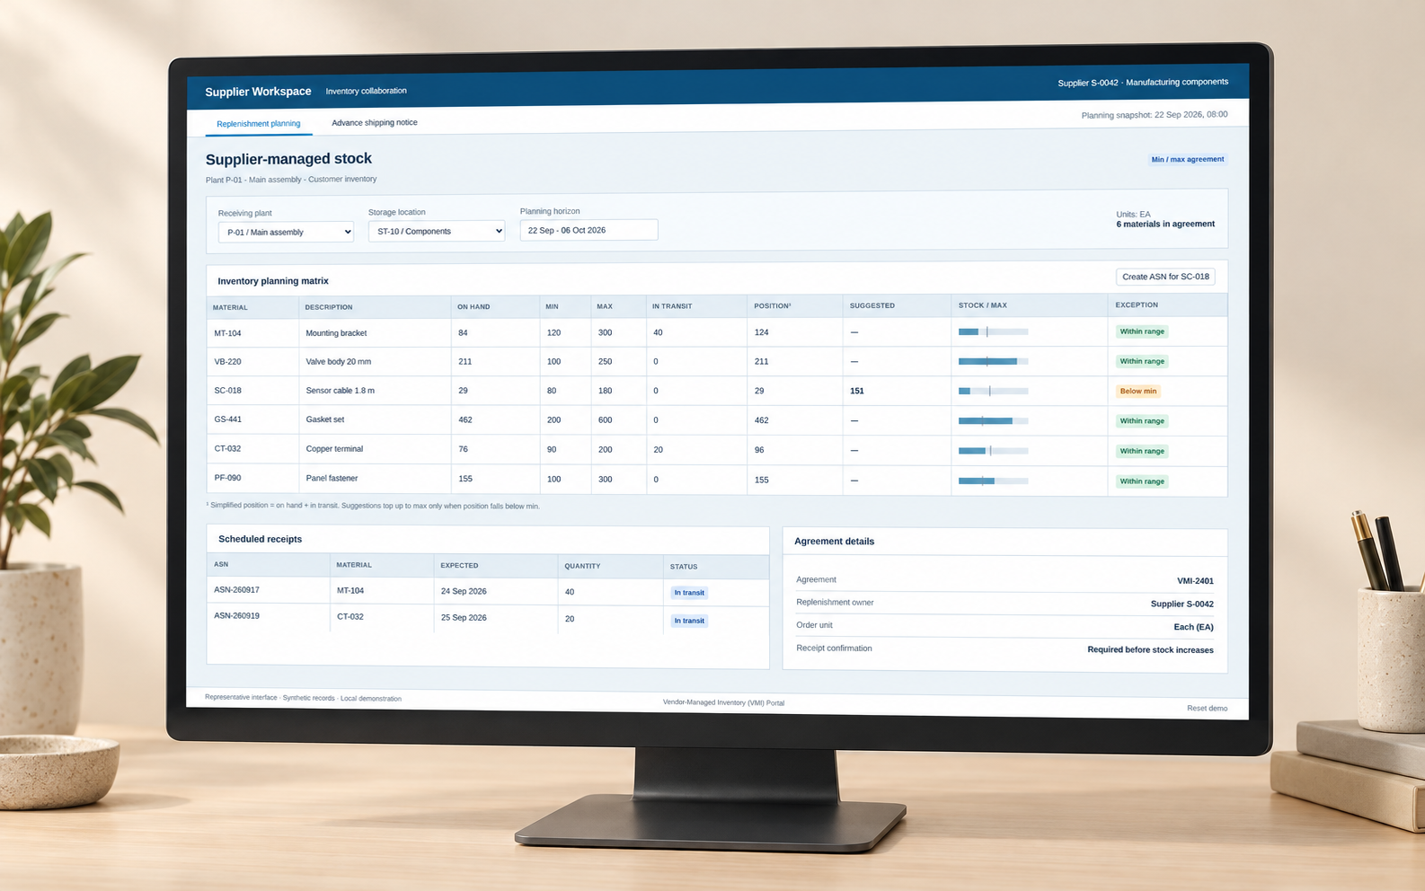Click the Sensor cable 1.8 m description
The width and height of the screenshot is (1425, 891).
[x=340, y=391]
